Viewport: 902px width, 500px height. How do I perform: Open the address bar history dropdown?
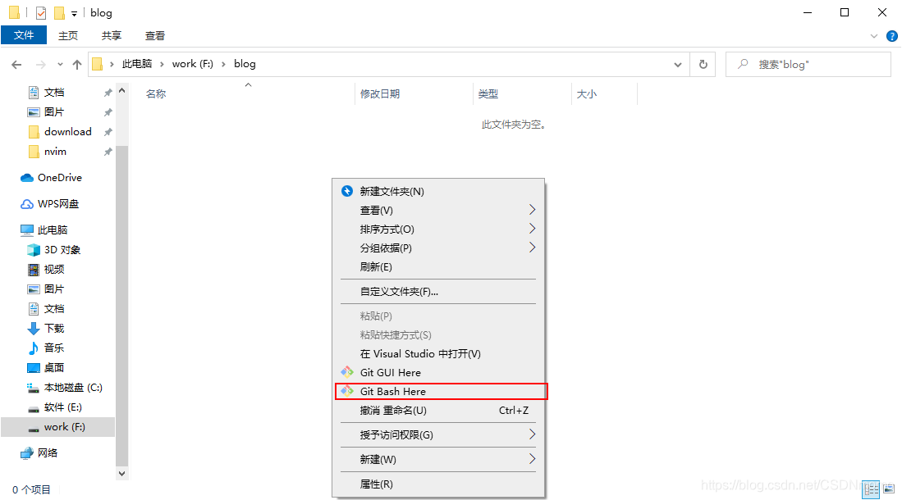[x=678, y=65]
